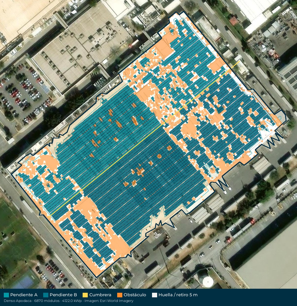This screenshot has height=306, width=297.
Task: Click the Pendiente A teal legend swatch
Action: (6, 295)
